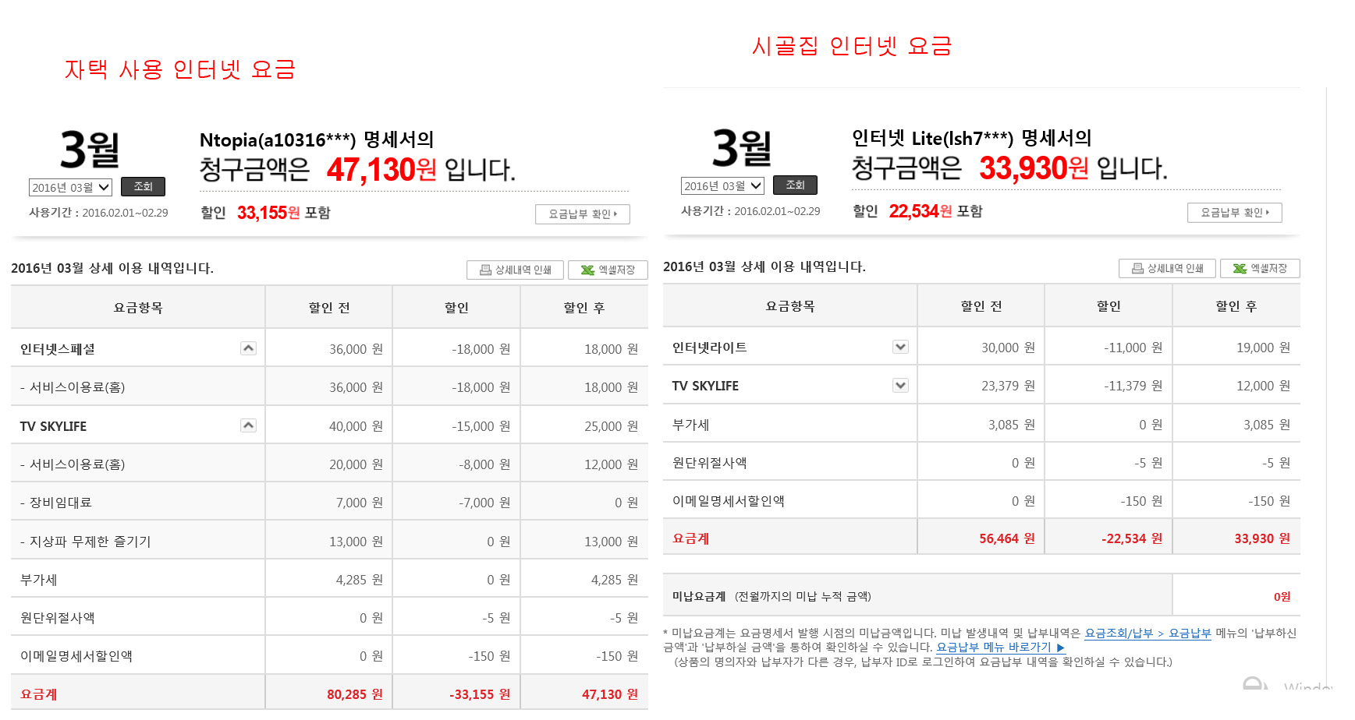
Task: Click the left 조회 button for Ntopia bill
Action: (x=143, y=187)
